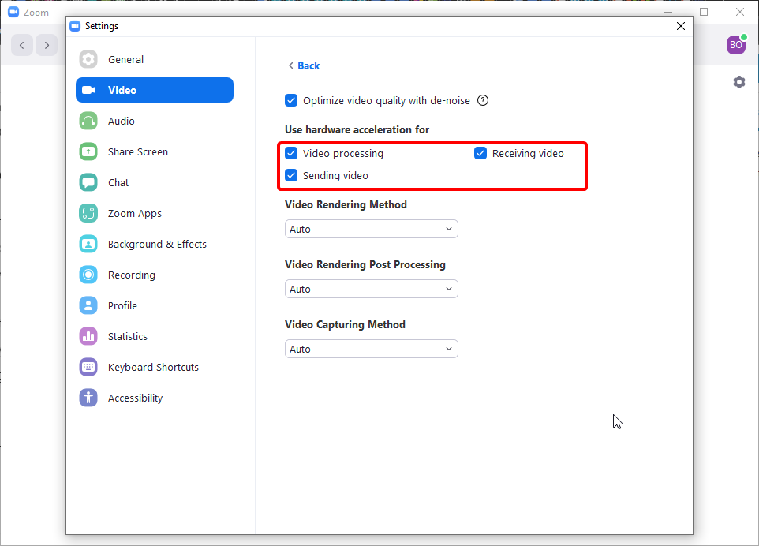Image resolution: width=759 pixels, height=546 pixels.
Task: Uncheck Optimize video quality with de-noise
Action: click(291, 100)
